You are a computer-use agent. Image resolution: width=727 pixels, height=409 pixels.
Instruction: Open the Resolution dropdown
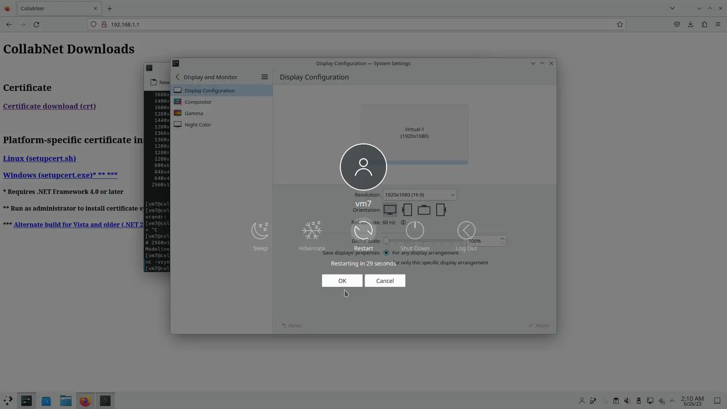pyautogui.click(x=419, y=195)
